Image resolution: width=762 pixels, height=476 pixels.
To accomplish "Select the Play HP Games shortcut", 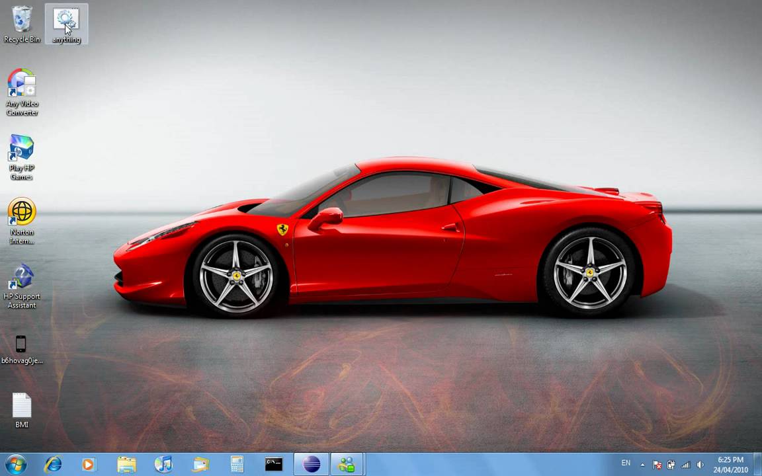I will (22, 157).
